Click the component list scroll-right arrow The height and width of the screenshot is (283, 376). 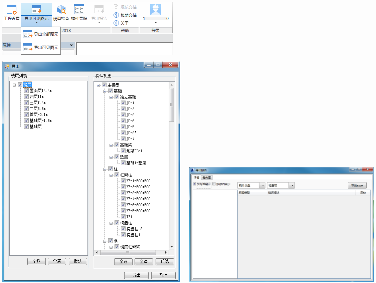coord(166,252)
